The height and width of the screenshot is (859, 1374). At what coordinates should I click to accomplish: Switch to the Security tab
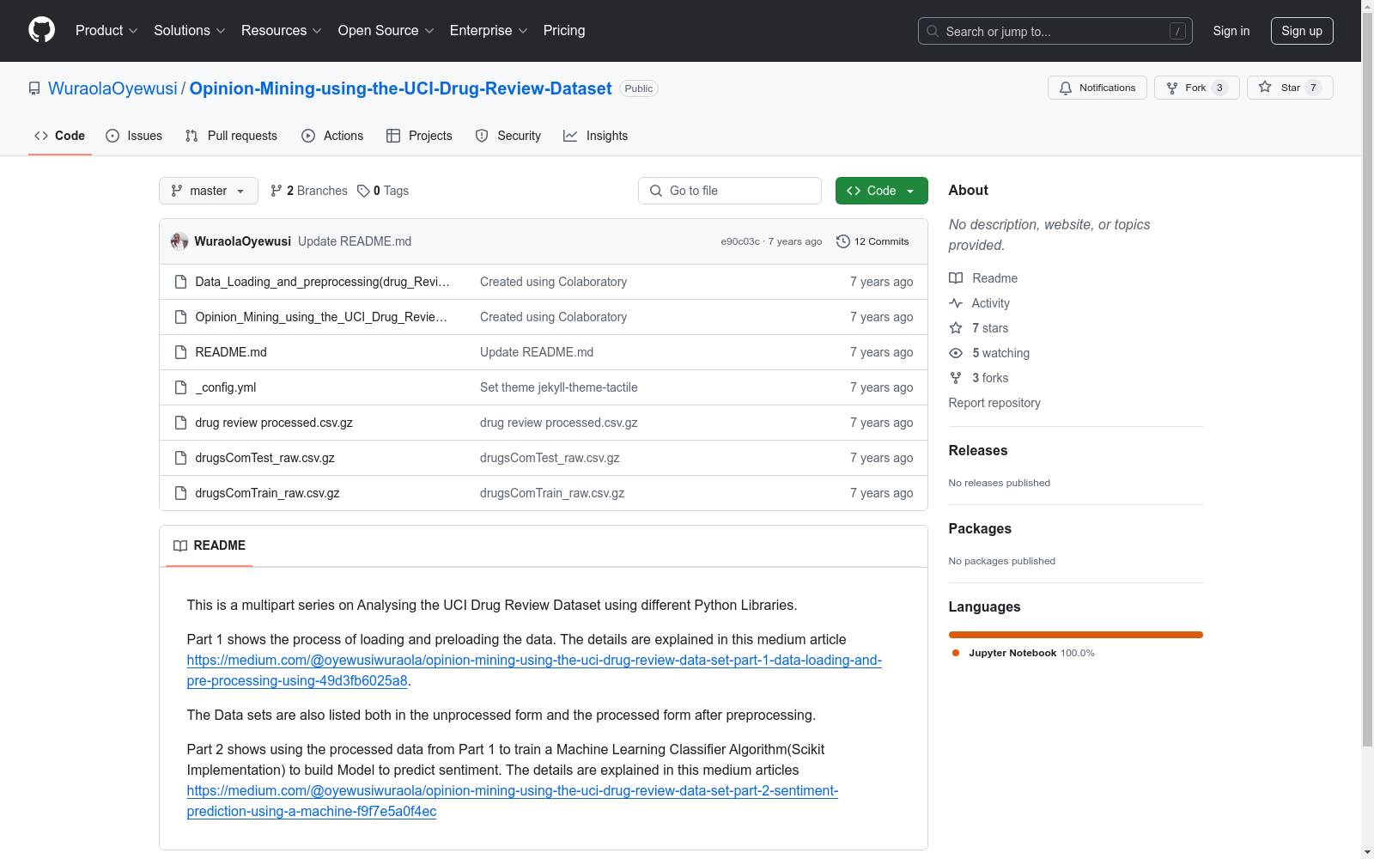click(508, 136)
